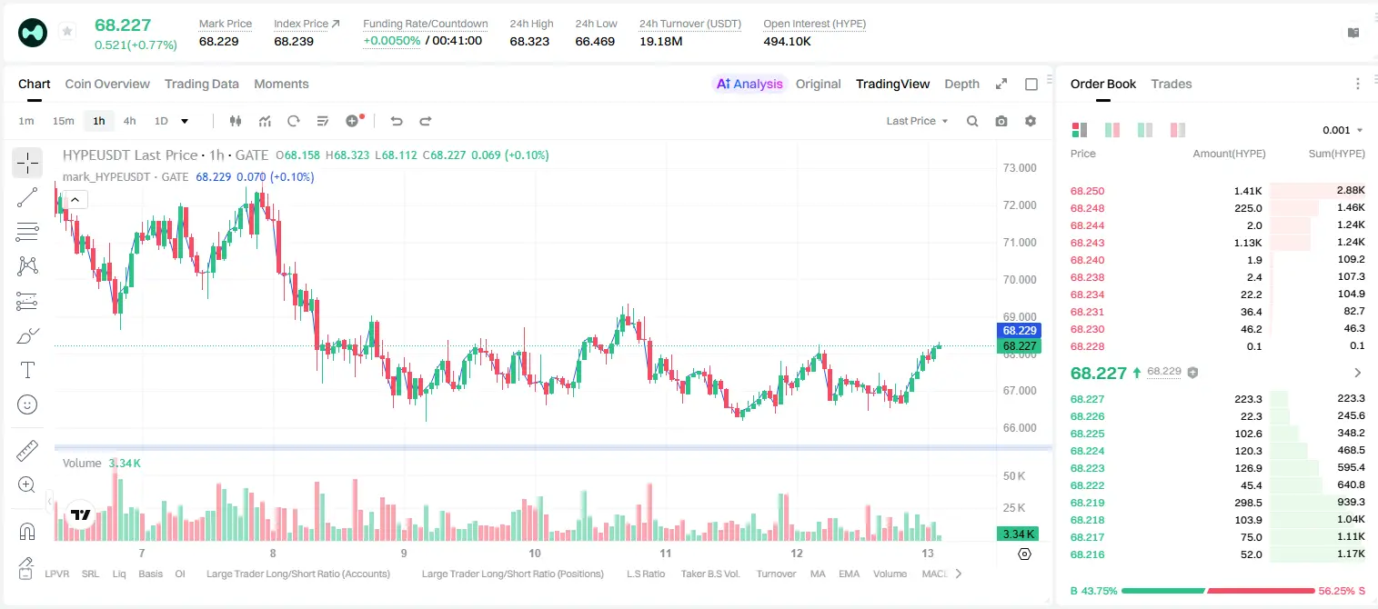Switch to the Trades tab

tap(1171, 84)
